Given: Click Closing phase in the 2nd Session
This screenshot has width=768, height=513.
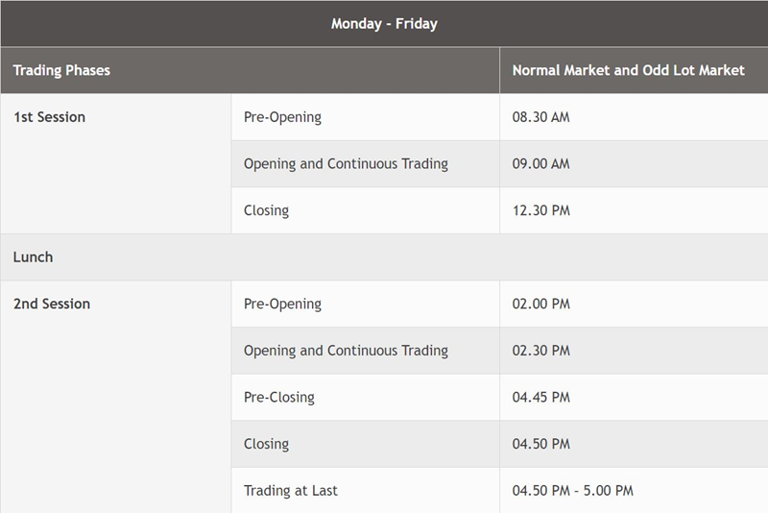Looking at the screenshot, I should click(266, 444).
